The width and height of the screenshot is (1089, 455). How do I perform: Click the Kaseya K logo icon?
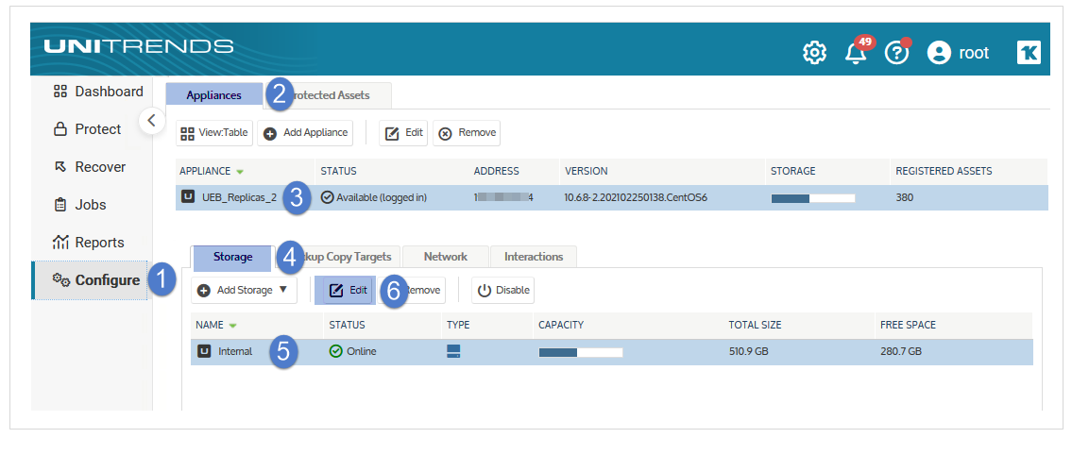tap(1029, 53)
